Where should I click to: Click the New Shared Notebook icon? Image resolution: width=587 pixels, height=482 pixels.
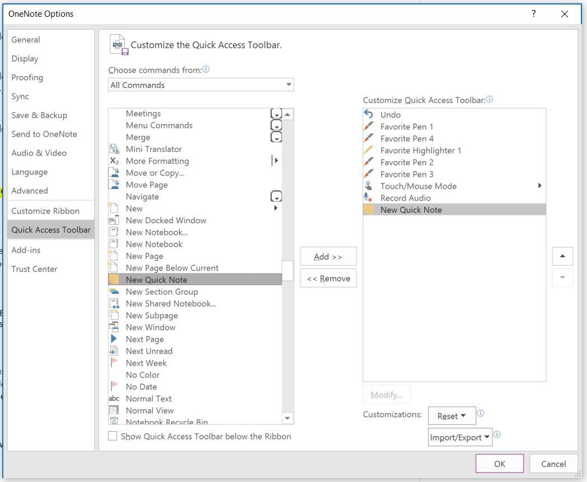[x=114, y=304]
